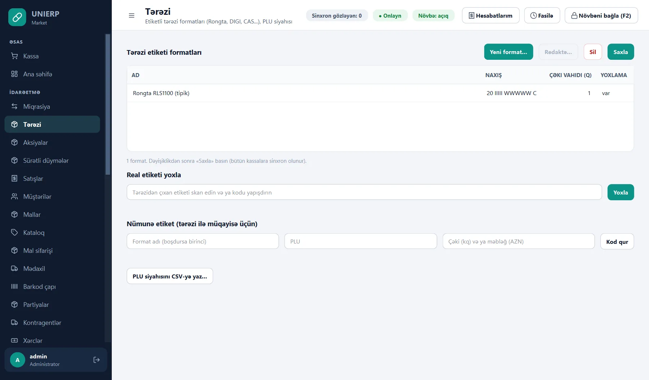Open Ana səhifə dashboard icon
649x380 pixels.
tap(14, 74)
